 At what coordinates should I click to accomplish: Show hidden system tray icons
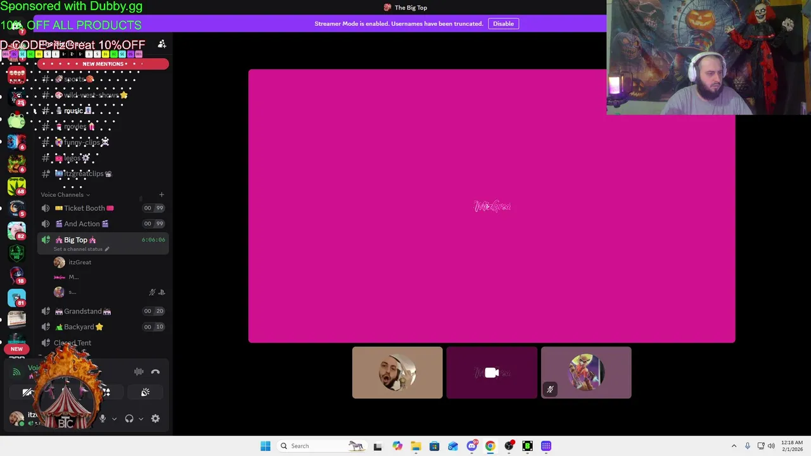(x=734, y=446)
